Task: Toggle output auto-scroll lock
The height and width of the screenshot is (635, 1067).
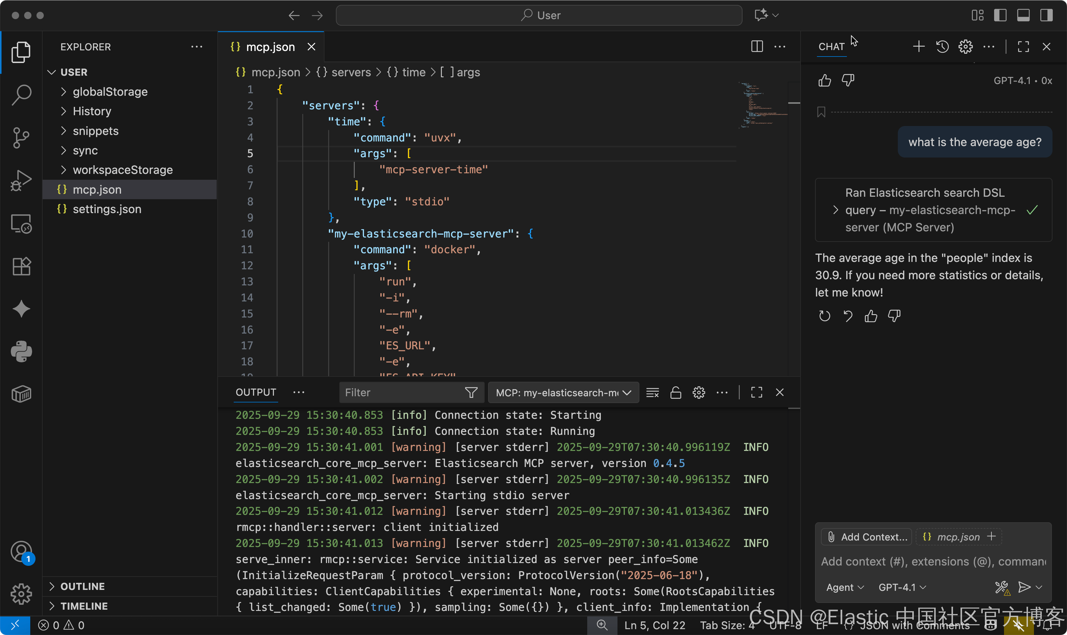Action: coord(675,392)
